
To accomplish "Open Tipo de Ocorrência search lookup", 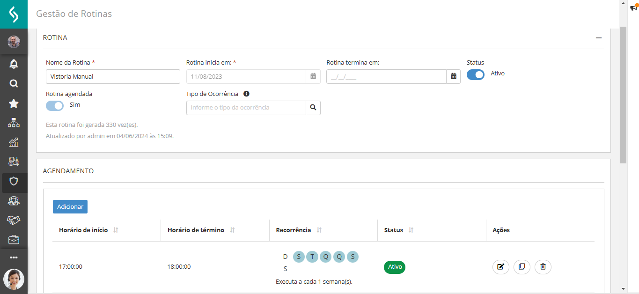I will 313,108.
